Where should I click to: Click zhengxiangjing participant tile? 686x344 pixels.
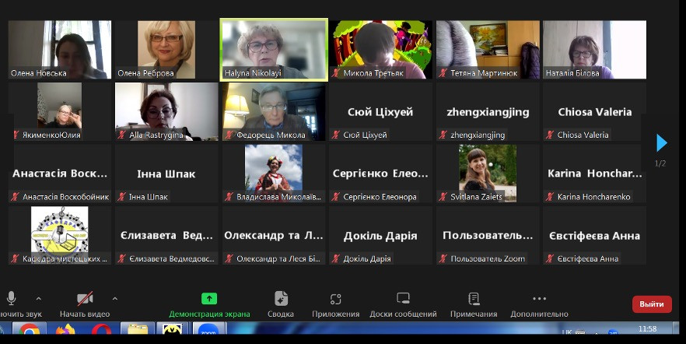pos(488,111)
